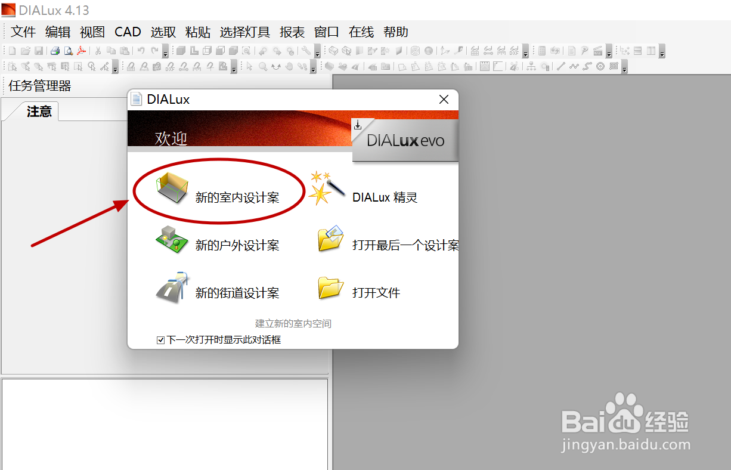Click the save floppy disk icon
Screen dimensions: 731x470
[x=39, y=51]
